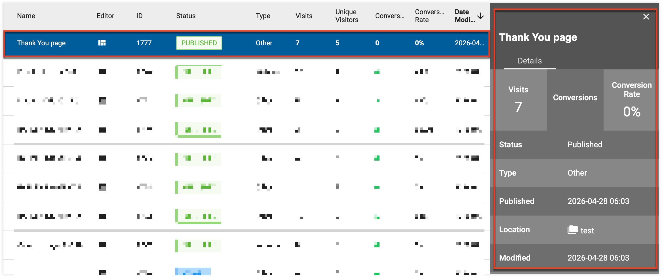Image resolution: width=662 pixels, height=277 pixels.
Task: Open the Details tab
Action: 530,61
